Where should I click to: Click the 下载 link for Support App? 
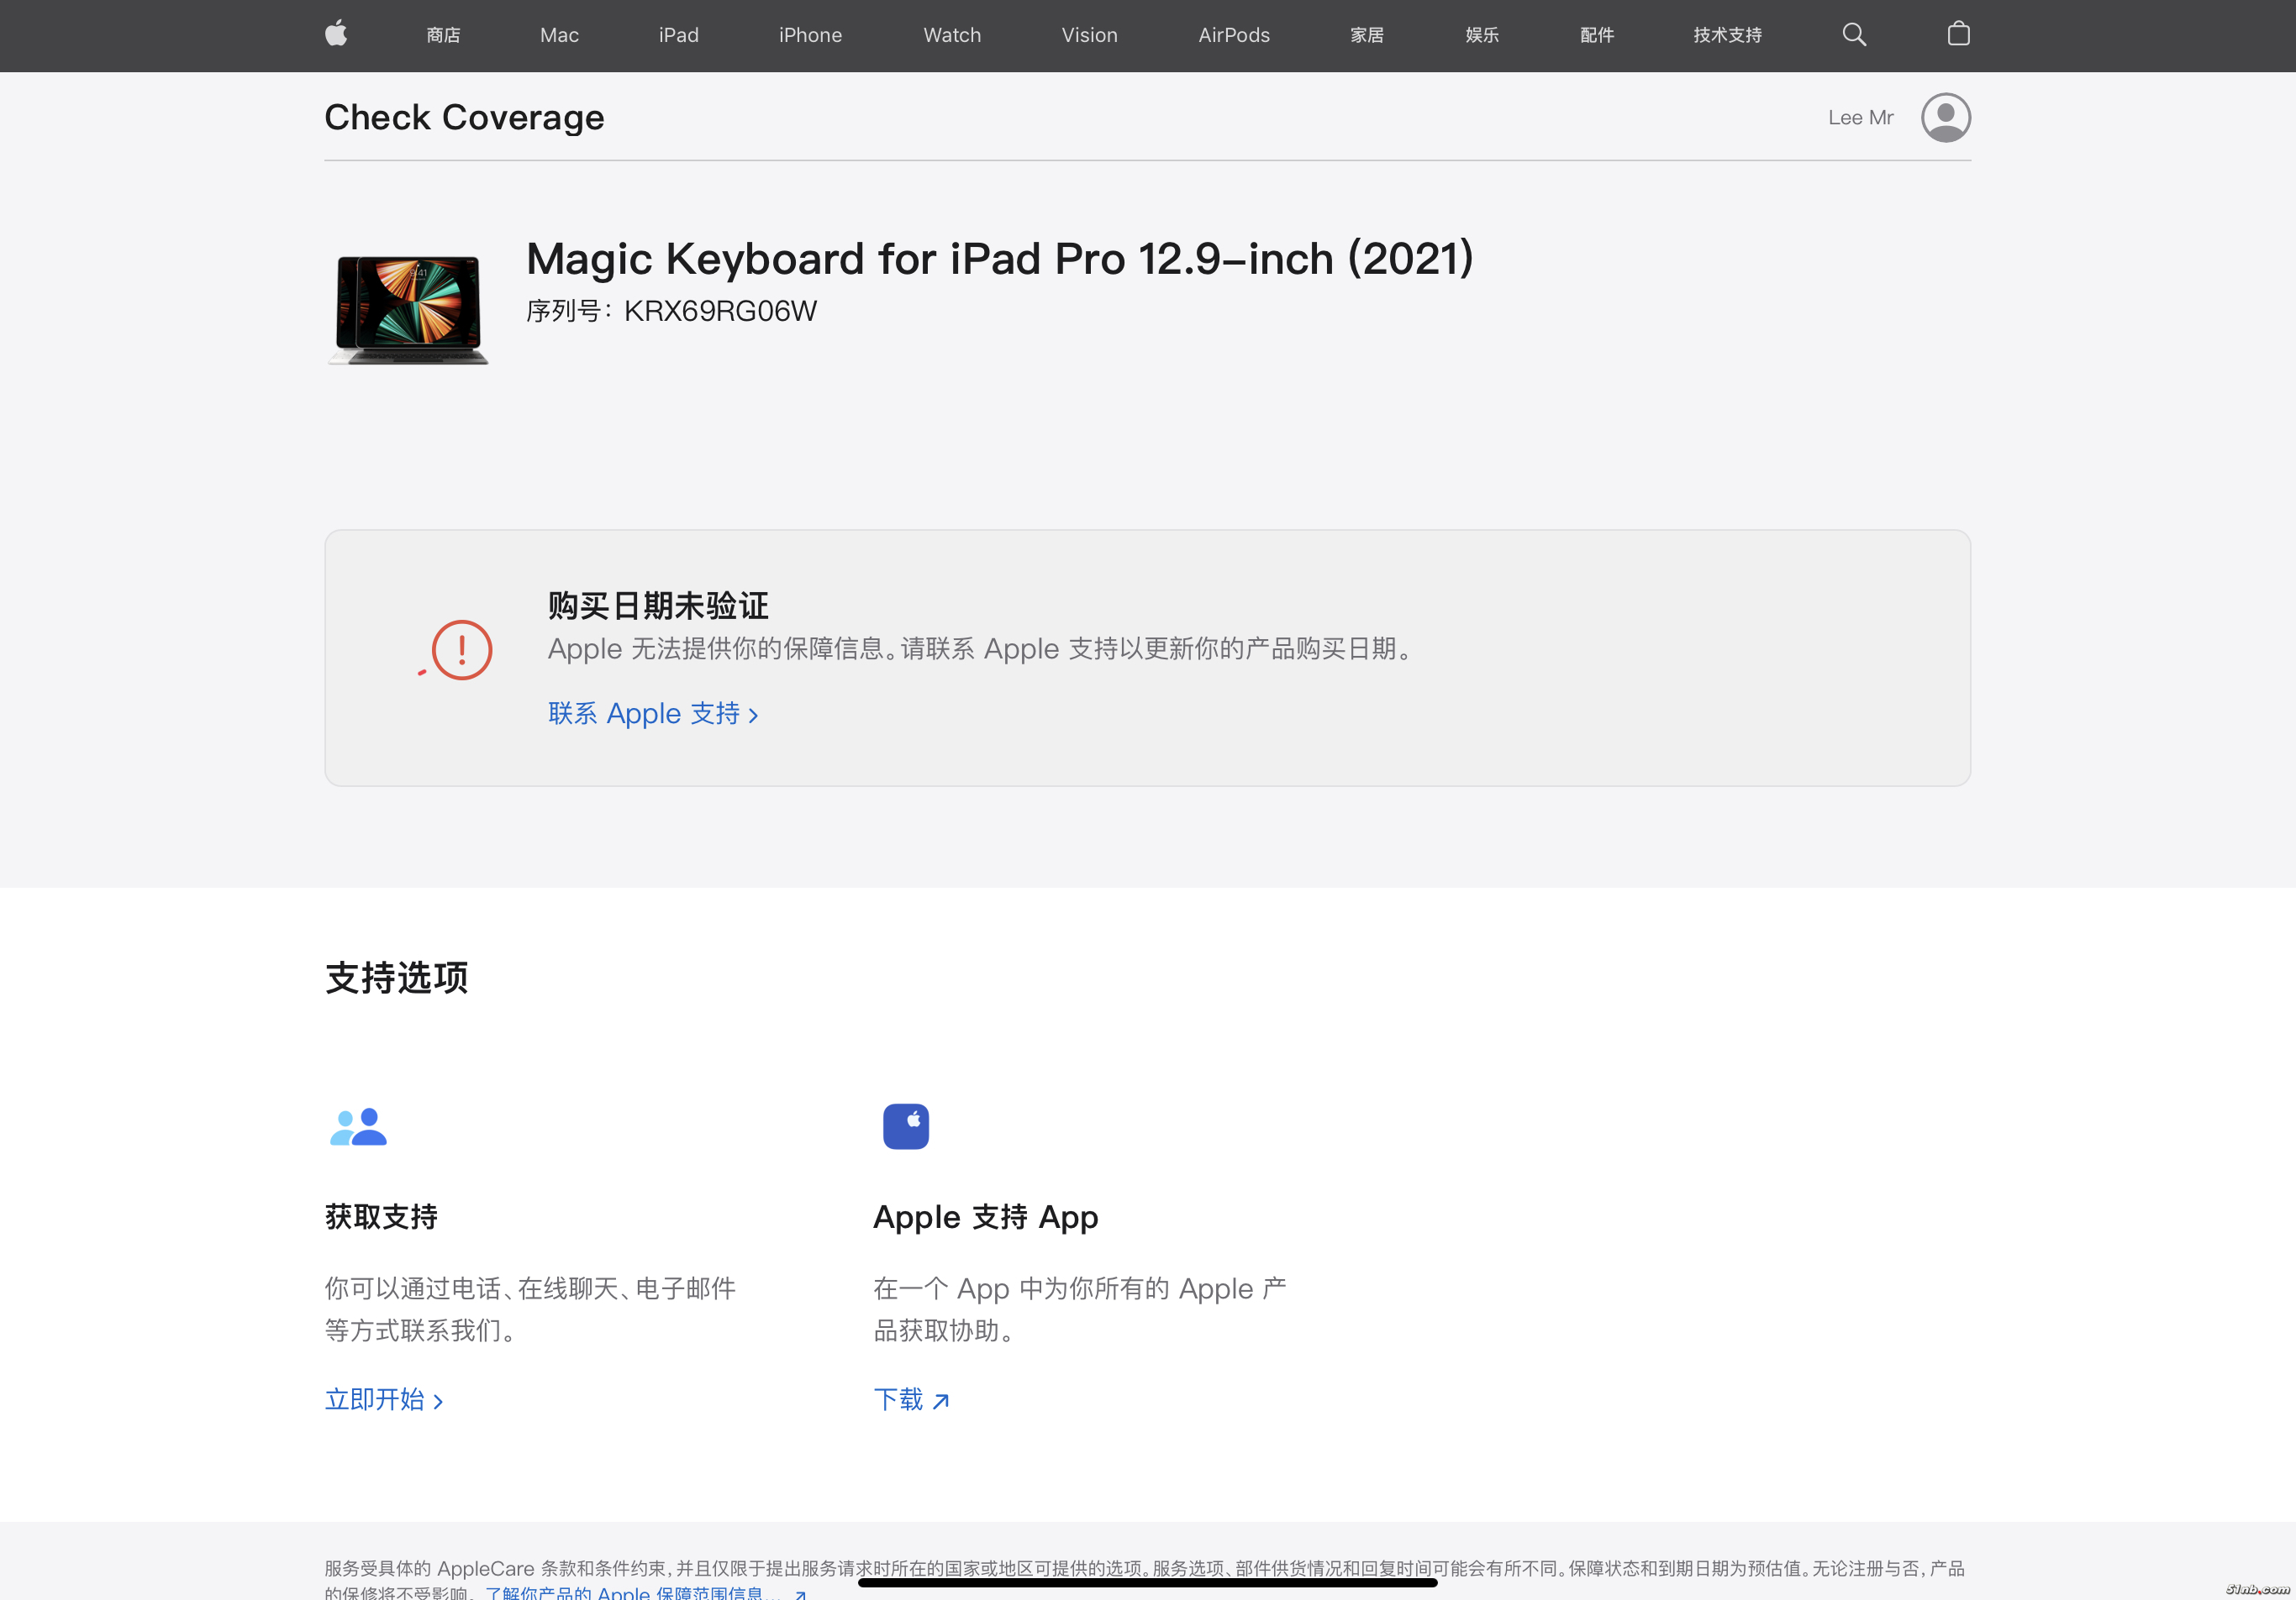910,1399
